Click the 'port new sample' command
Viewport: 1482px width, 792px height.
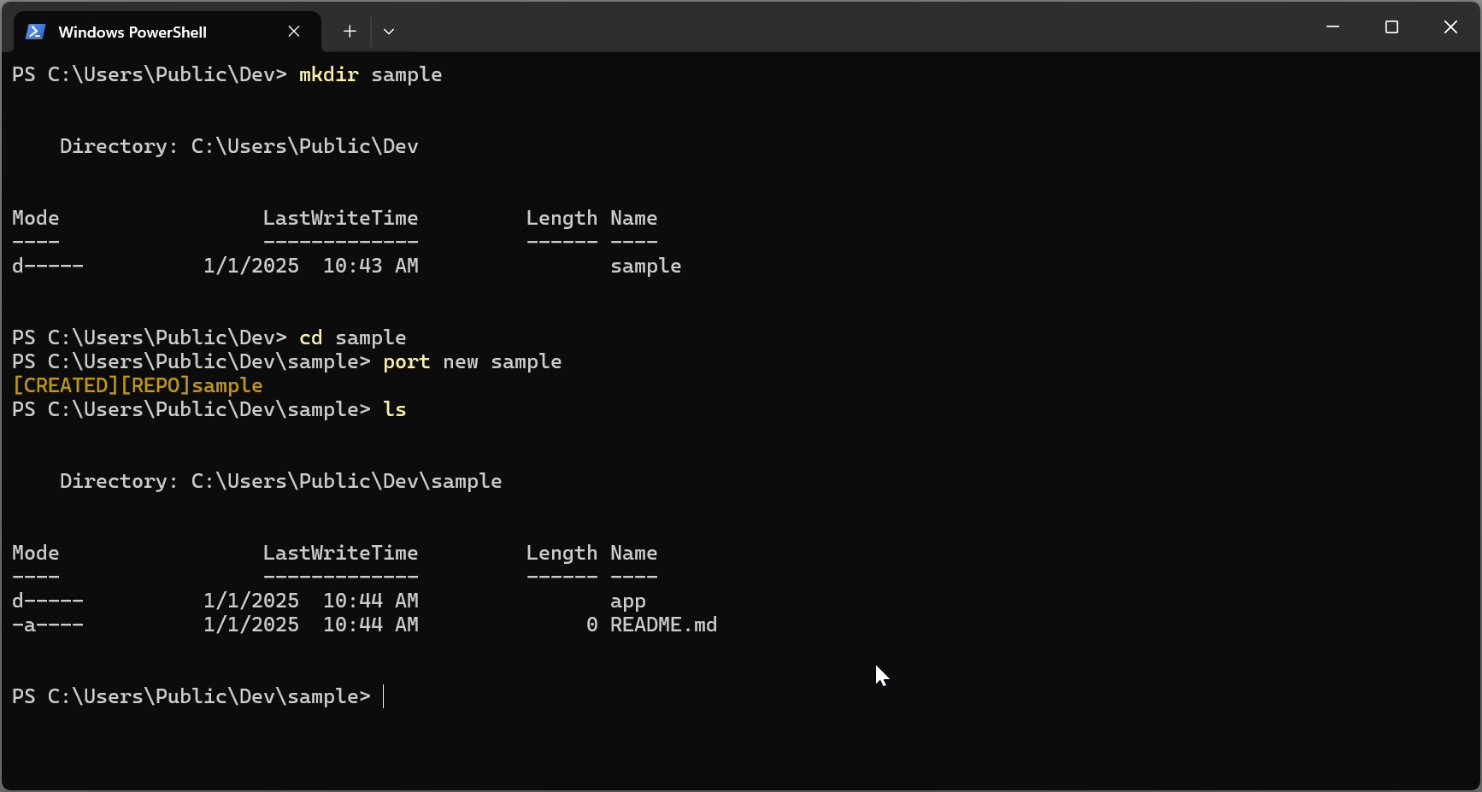[x=472, y=362]
